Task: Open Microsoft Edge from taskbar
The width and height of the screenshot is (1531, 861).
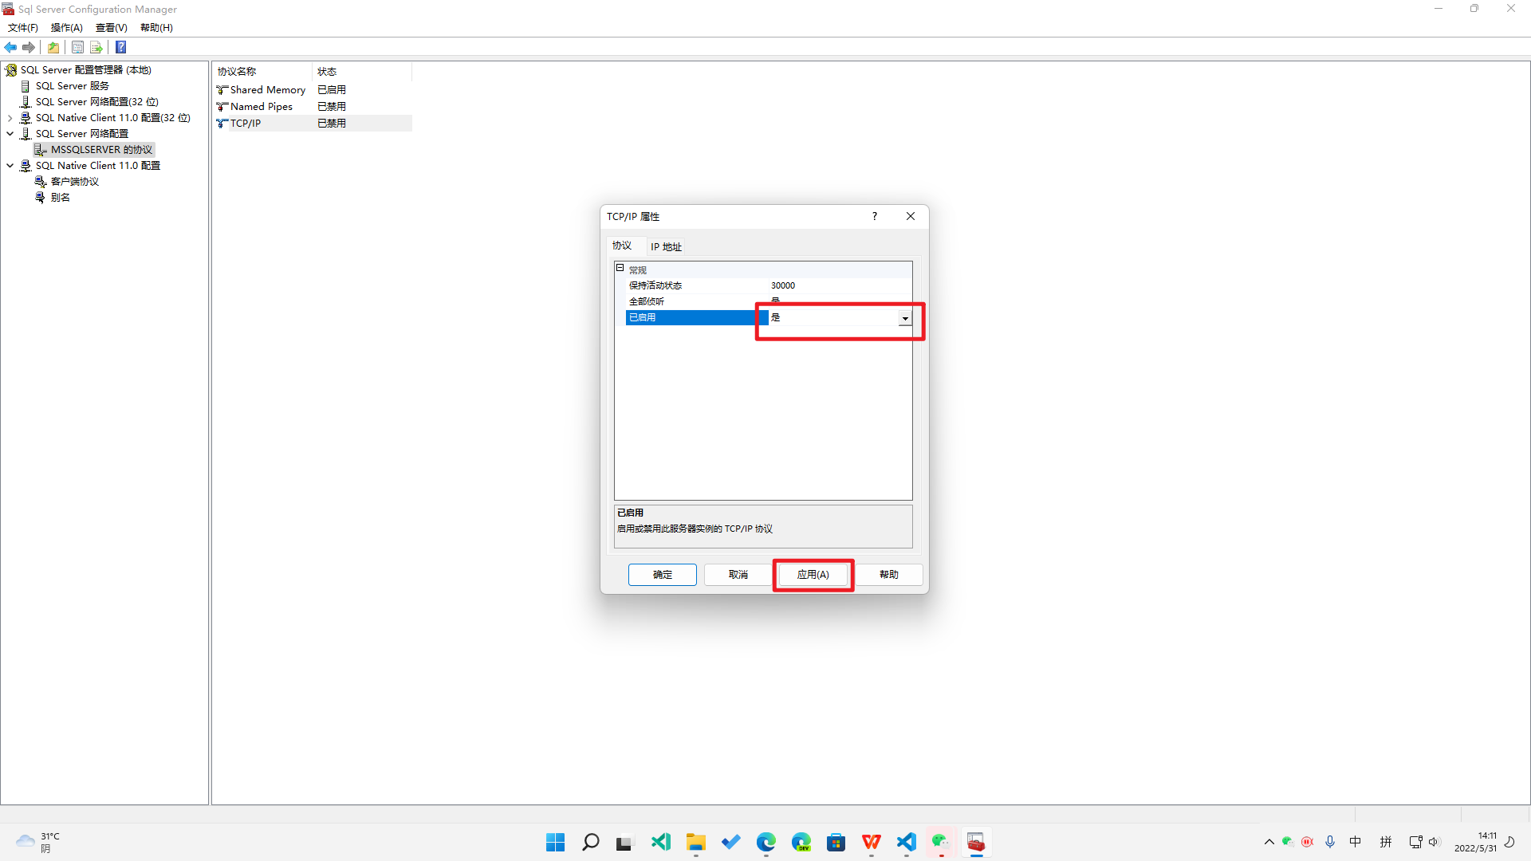Action: pos(766,842)
